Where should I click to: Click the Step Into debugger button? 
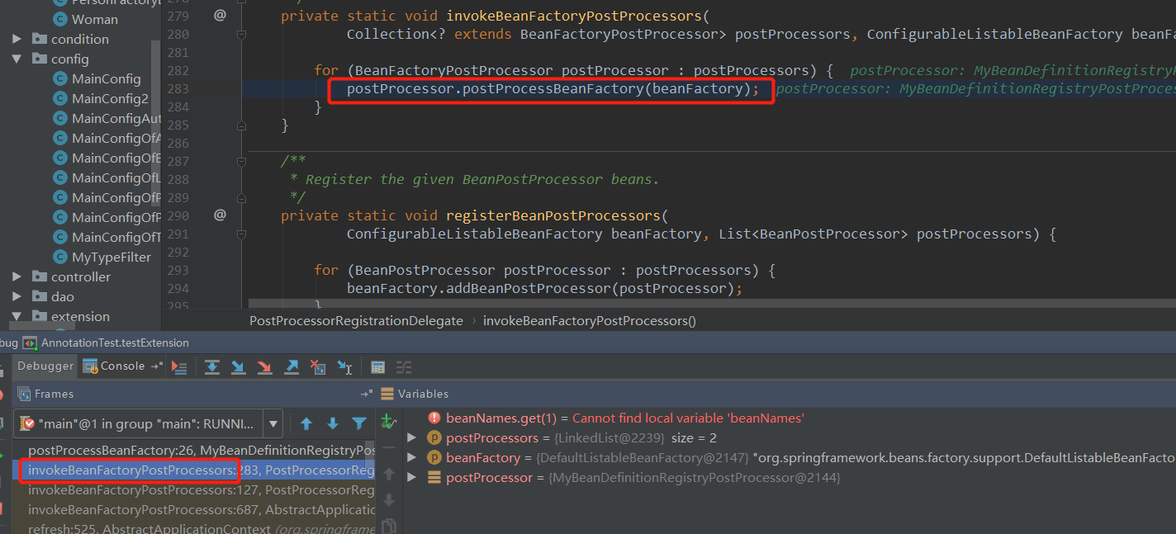(x=239, y=366)
